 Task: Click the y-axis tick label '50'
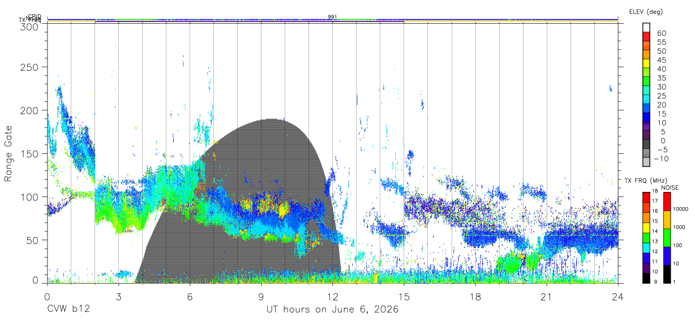(32, 240)
